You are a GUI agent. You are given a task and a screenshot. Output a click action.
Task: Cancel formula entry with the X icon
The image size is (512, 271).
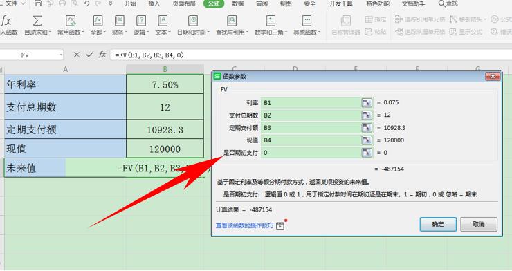[77, 55]
